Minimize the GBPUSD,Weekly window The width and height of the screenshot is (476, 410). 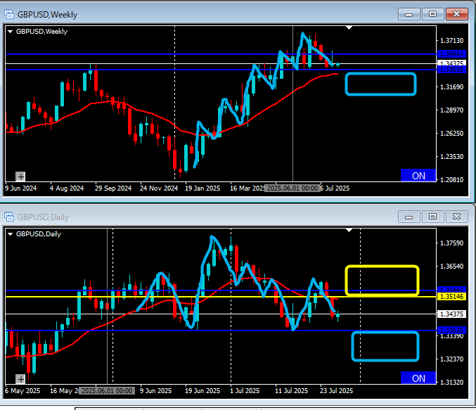[x=409, y=14]
